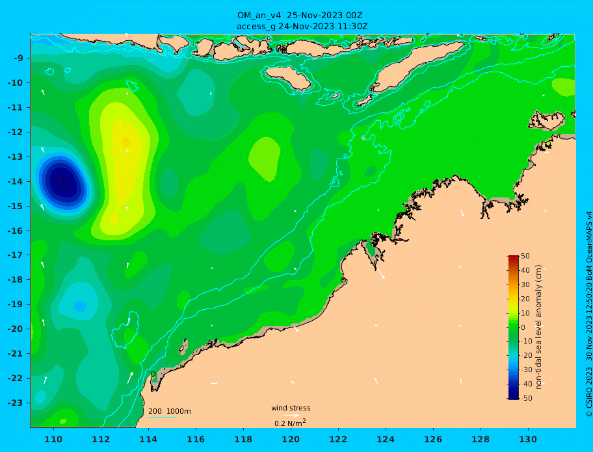The width and height of the screenshot is (593, 452).
Task: Click the '-9' latitude axis label
Action: tap(18, 58)
